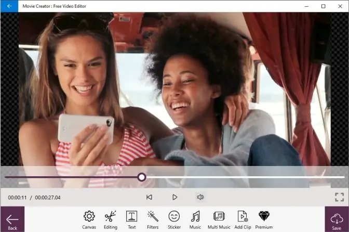Close the Movie Creator window
Image resolution: width=349 pixels, height=232 pixels.
tap(340, 6)
